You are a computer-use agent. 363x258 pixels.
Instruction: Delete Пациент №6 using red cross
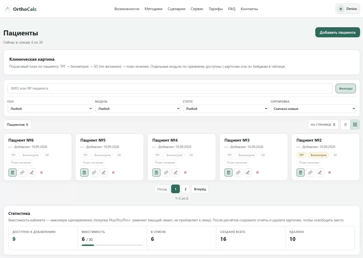(x=41, y=172)
